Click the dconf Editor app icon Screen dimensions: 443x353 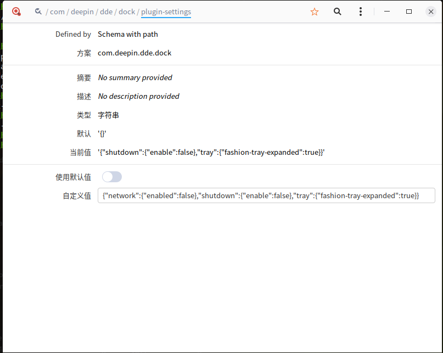pyautogui.click(x=16, y=12)
